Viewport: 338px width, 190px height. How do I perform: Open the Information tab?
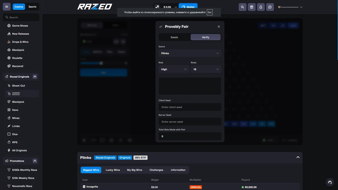click(x=178, y=170)
